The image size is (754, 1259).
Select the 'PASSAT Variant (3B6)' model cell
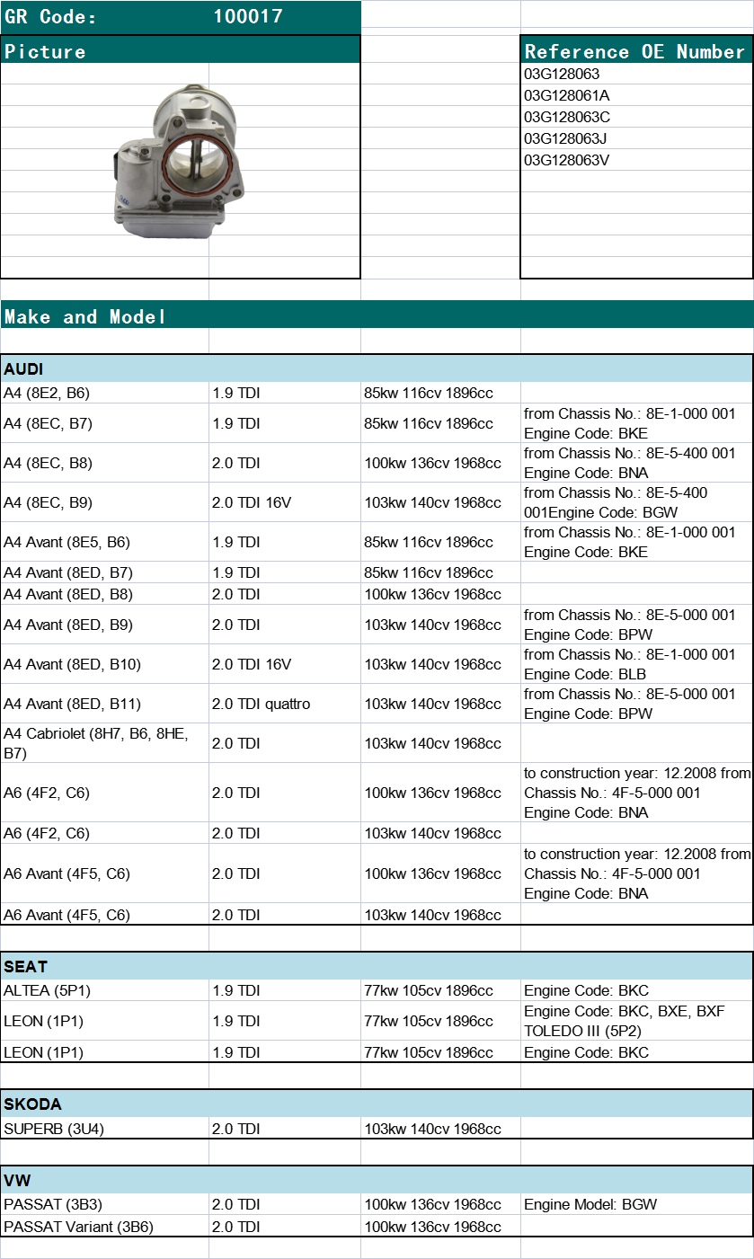[104, 1227]
